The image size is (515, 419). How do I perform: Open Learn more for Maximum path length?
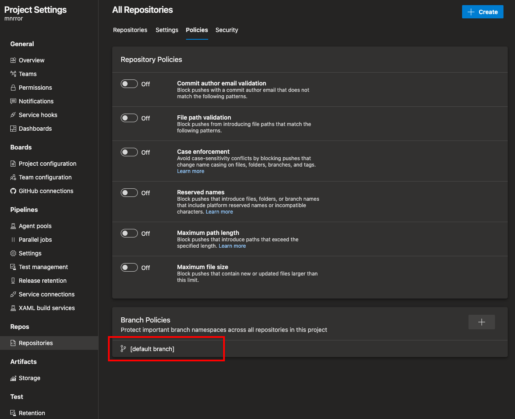(x=232, y=246)
